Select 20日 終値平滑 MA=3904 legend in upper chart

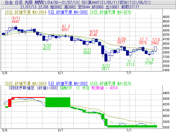pyautogui.click(x=26, y=12)
